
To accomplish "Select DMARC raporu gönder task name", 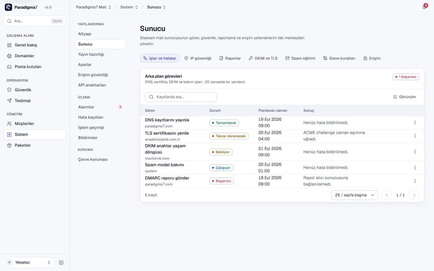I will 167,178.
